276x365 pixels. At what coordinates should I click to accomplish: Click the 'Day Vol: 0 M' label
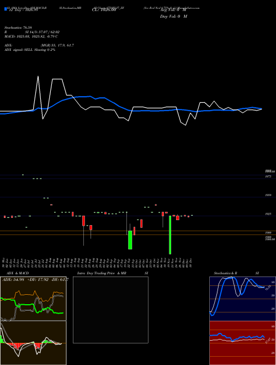click(x=173, y=16)
